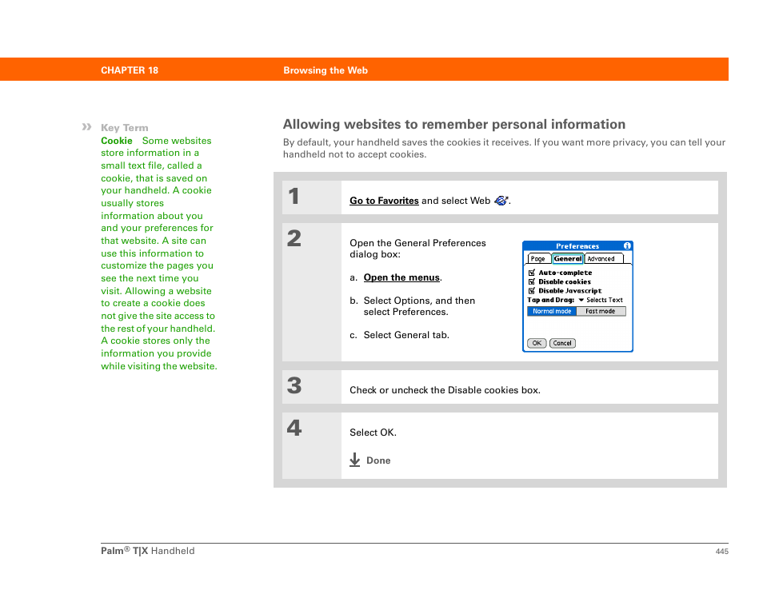This screenshot has height=590, width=763.
Task: Select the General tab
Action: click(x=568, y=259)
